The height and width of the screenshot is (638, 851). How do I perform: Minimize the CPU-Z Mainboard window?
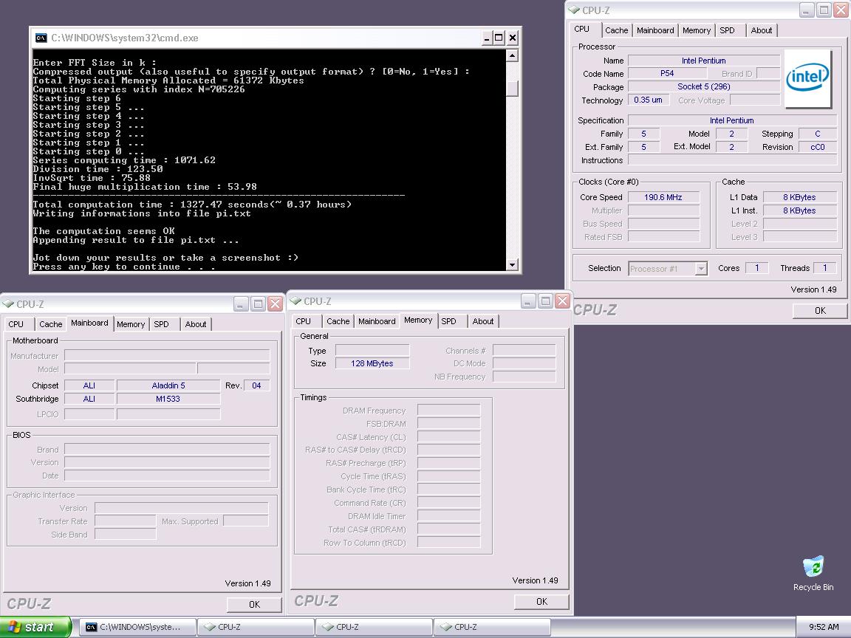click(x=242, y=303)
